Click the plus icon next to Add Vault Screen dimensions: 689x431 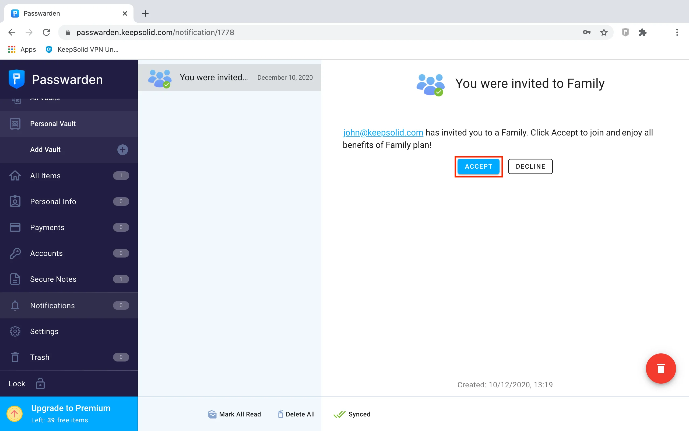point(122,149)
